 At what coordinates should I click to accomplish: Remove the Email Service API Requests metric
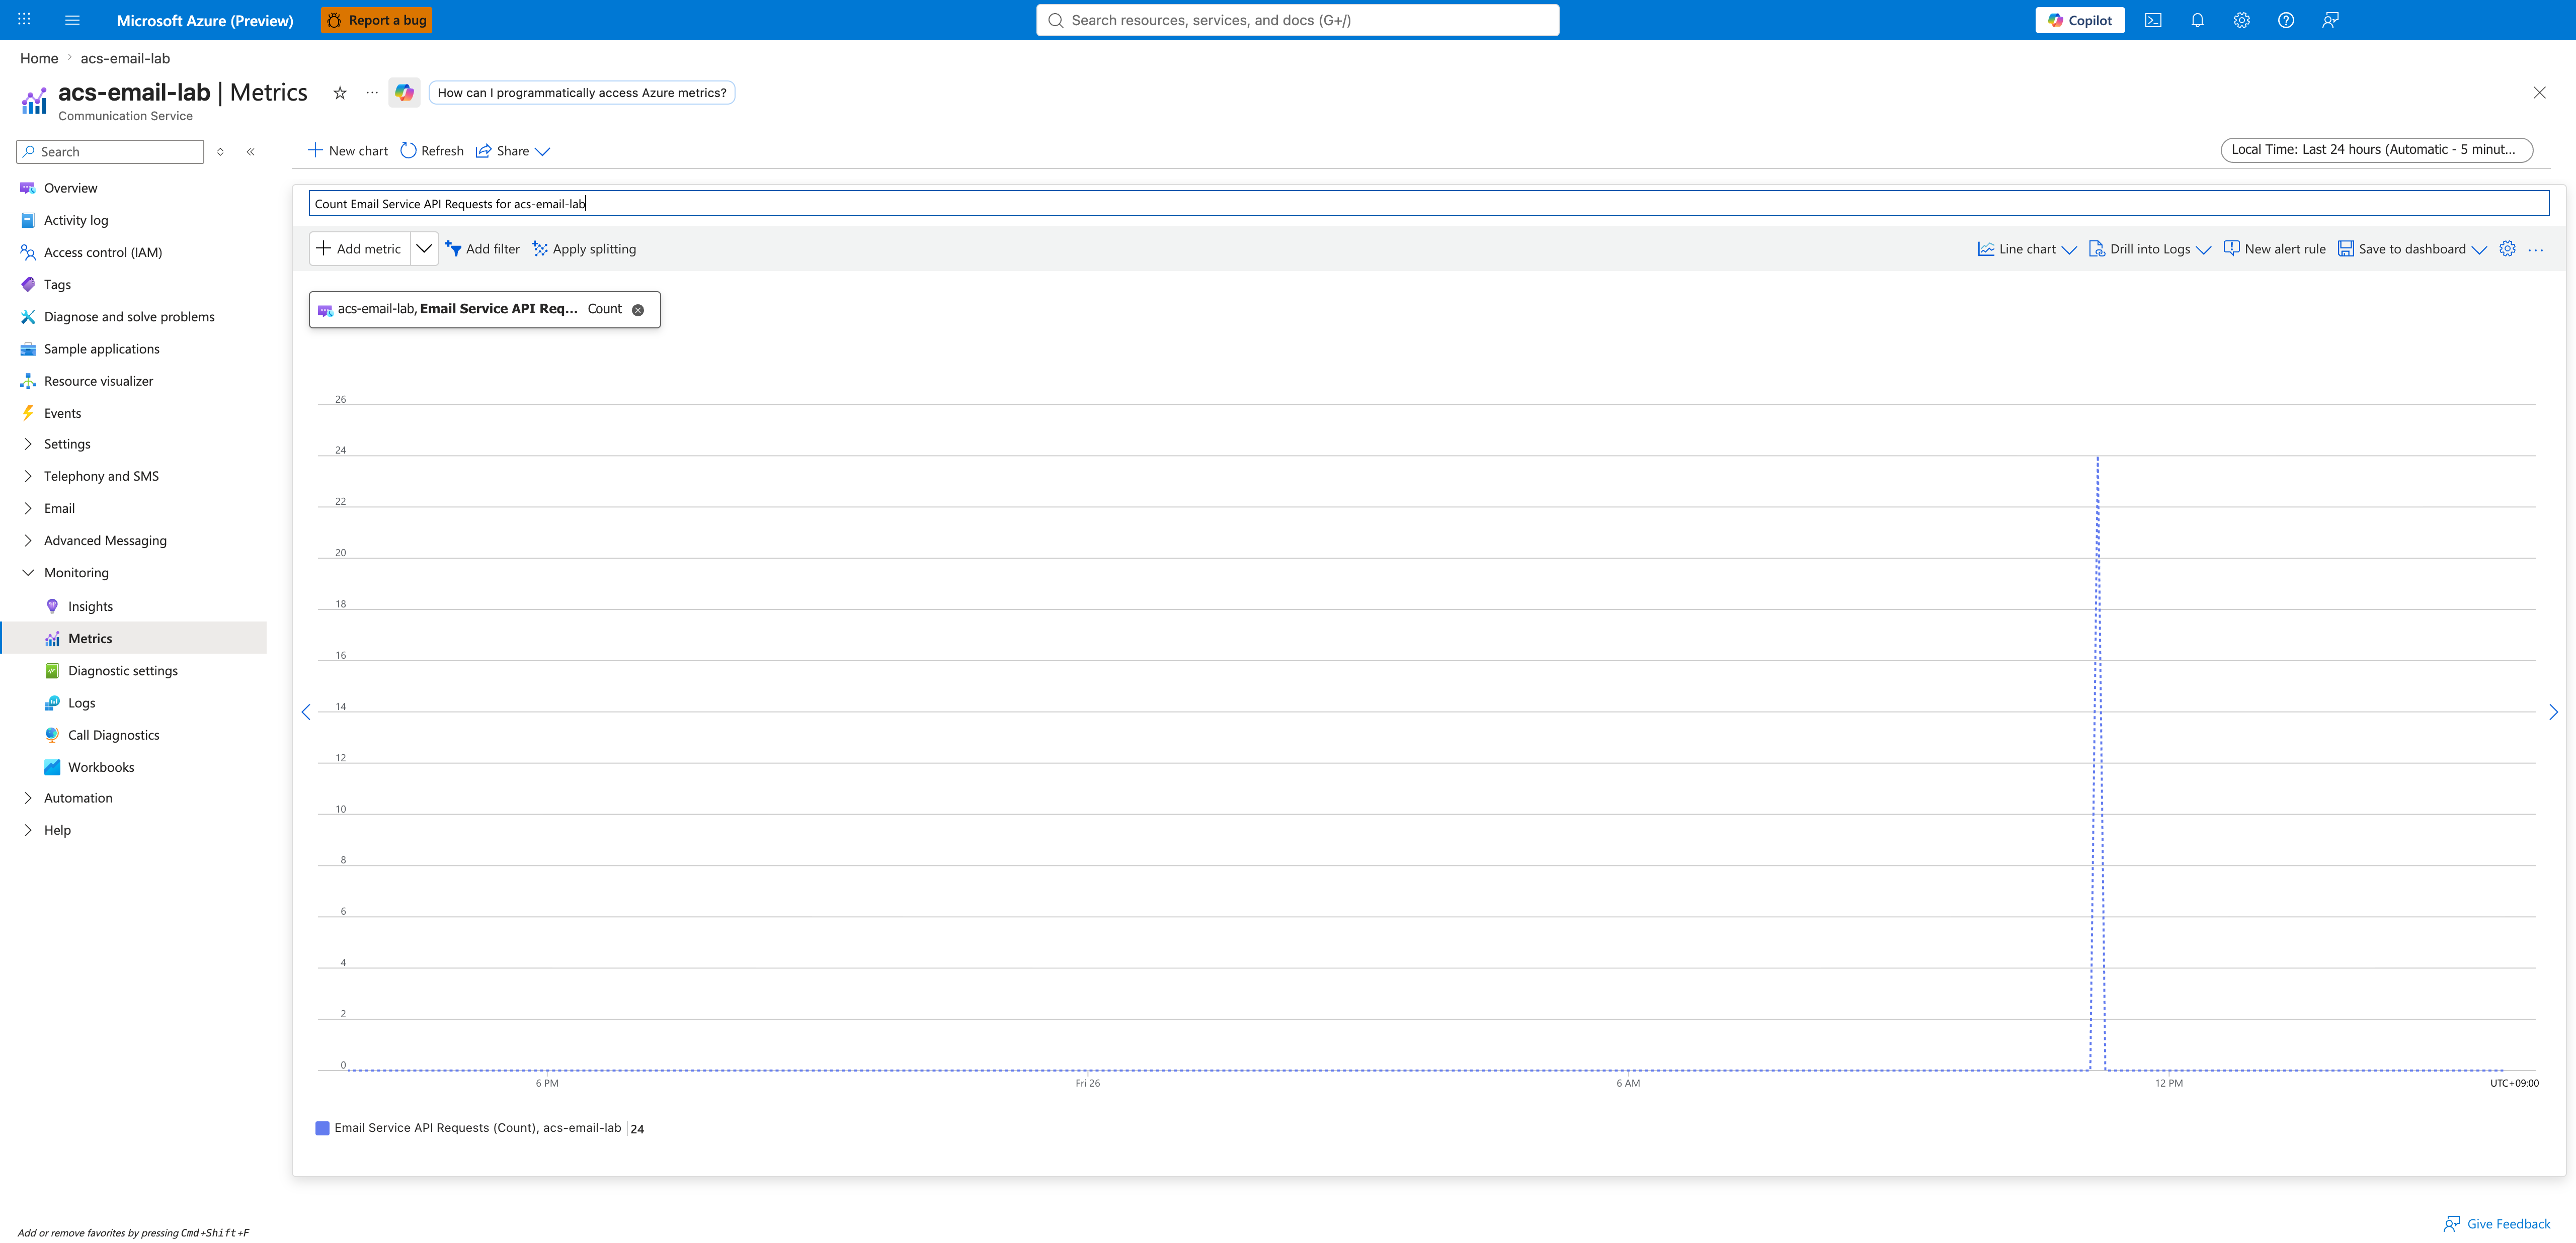pyautogui.click(x=638, y=310)
